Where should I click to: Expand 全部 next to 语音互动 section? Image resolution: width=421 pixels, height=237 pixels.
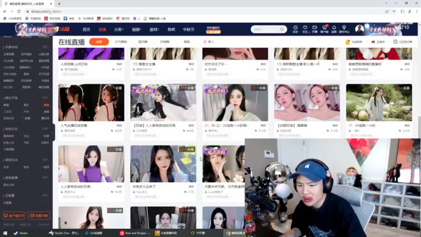[x=45, y=160]
